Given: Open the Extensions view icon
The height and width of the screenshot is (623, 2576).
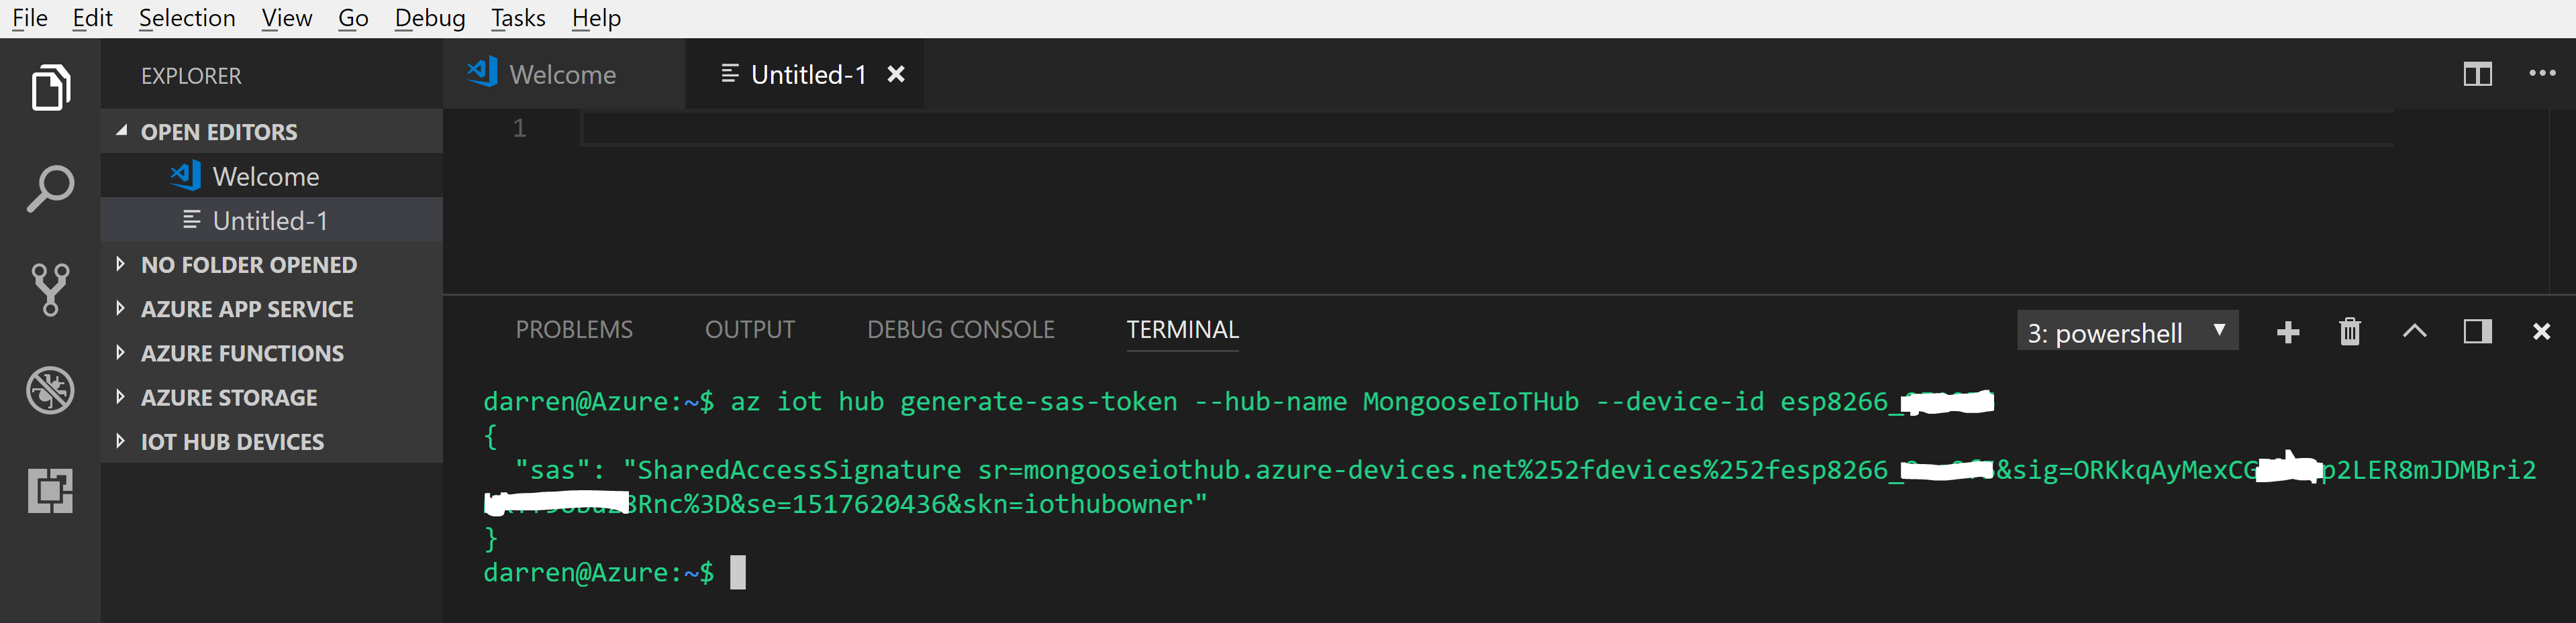Looking at the screenshot, I should (x=50, y=491).
